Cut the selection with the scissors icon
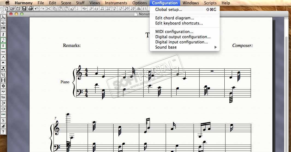This screenshot has height=152, width=291. 48,8
